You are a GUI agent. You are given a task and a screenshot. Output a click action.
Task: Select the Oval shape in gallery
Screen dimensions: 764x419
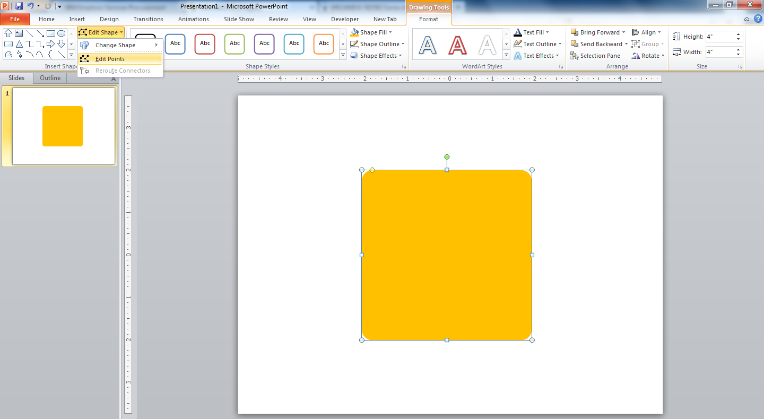click(x=62, y=33)
